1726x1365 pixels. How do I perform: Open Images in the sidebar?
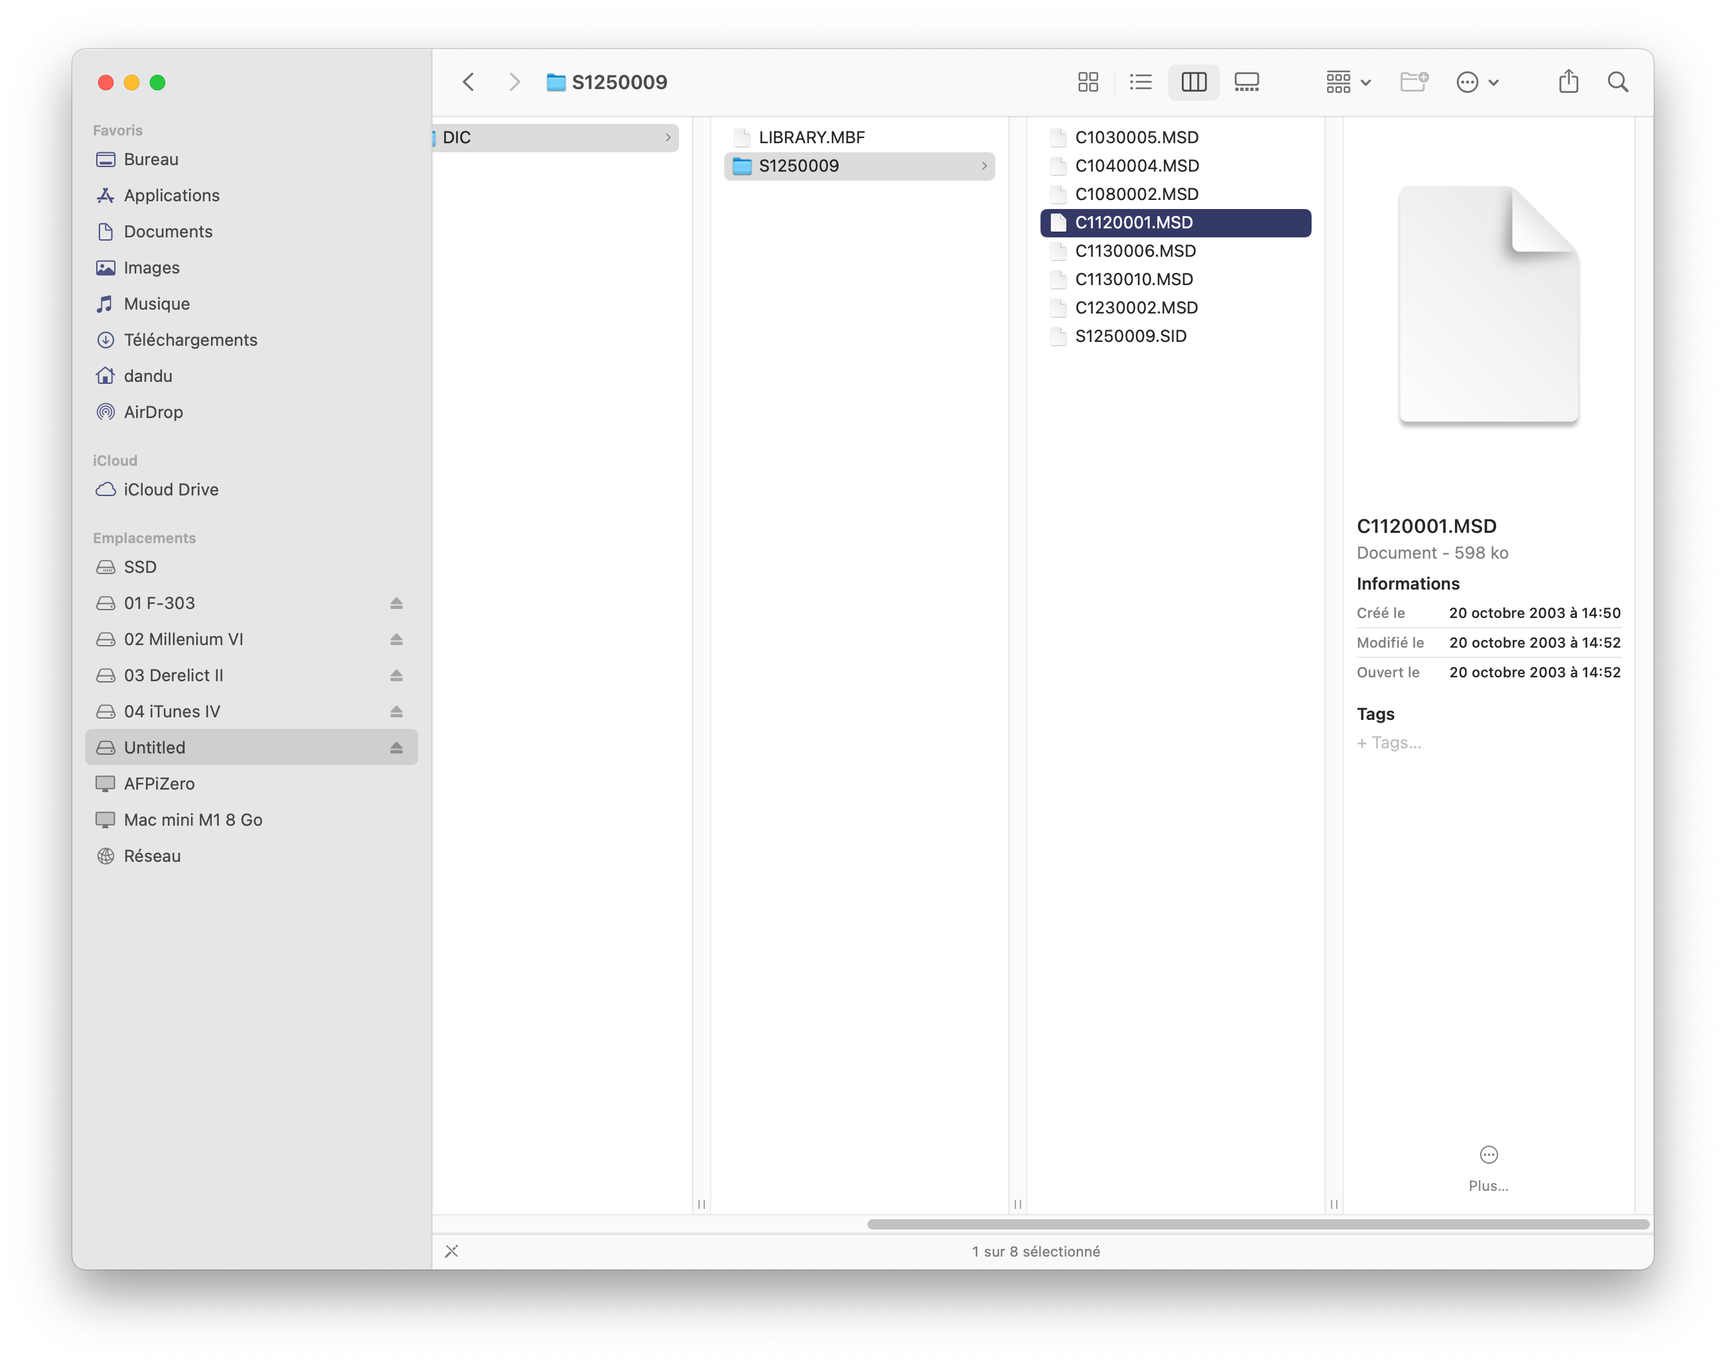pyautogui.click(x=251, y=268)
